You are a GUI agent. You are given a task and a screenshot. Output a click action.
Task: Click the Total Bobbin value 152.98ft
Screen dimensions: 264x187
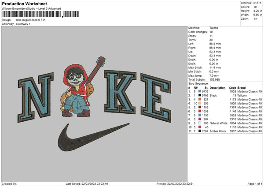(x=215, y=79)
